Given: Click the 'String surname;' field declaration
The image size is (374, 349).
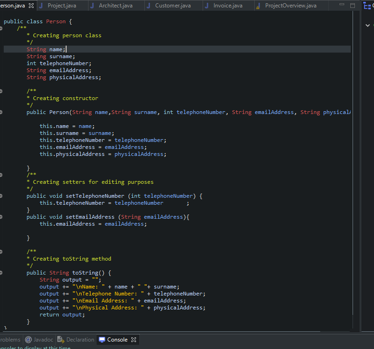Looking at the screenshot, I should [x=51, y=56].
